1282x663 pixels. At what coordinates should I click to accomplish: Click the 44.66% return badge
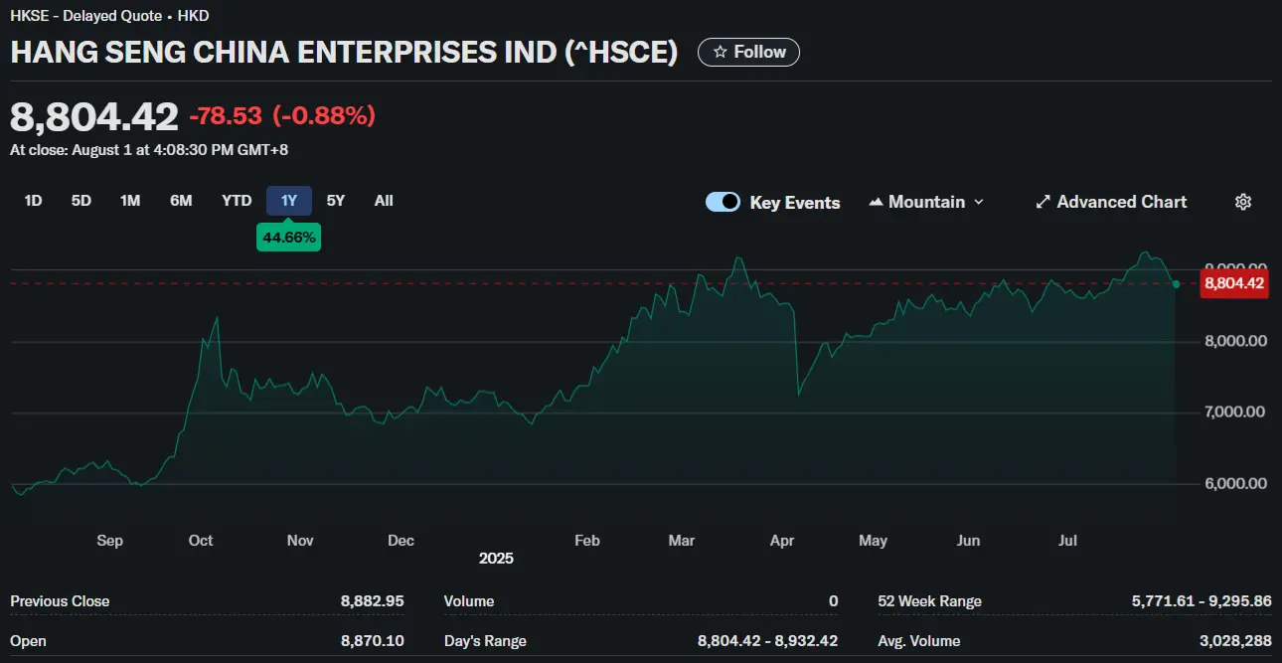(x=289, y=237)
